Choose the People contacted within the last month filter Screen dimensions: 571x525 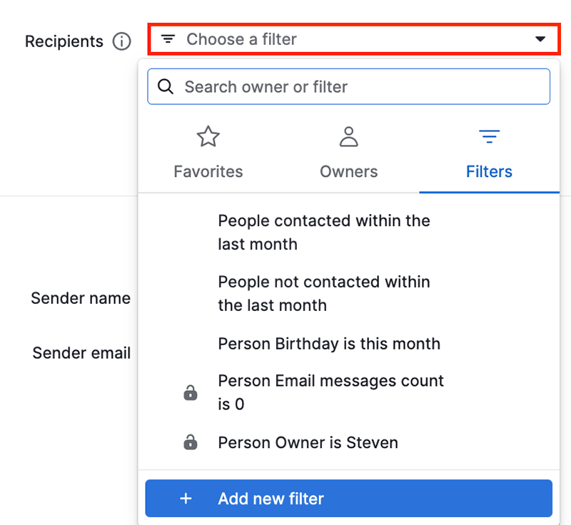[x=324, y=233]
